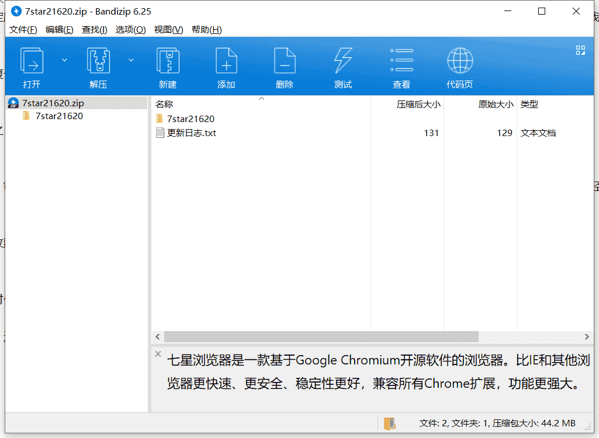Click the Add (添加) file icon
This screenshot has width=599, height=438.
tap(226, 60)
